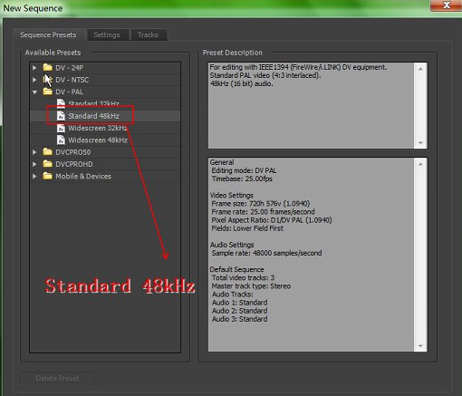Click the DV - PAL folder icon
Image resolution: width=462 pixels, height=396 pixels.
coord(48,92)
